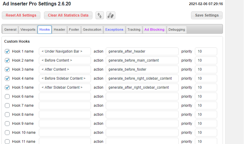
Task: Click action field 'generate_before_main_content'
Action: (142, 60)
